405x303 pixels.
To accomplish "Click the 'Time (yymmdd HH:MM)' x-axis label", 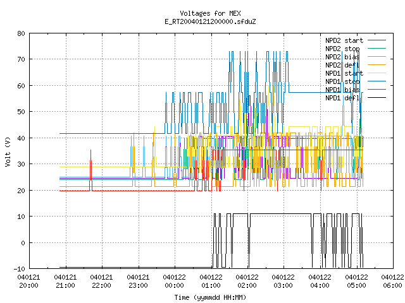I will tap(210, 297).
